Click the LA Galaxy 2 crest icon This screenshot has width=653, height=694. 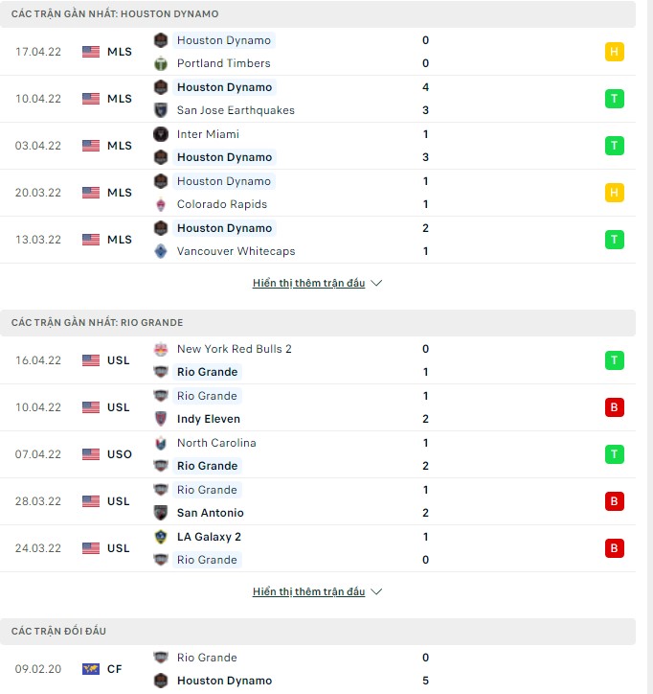point(161,537)
